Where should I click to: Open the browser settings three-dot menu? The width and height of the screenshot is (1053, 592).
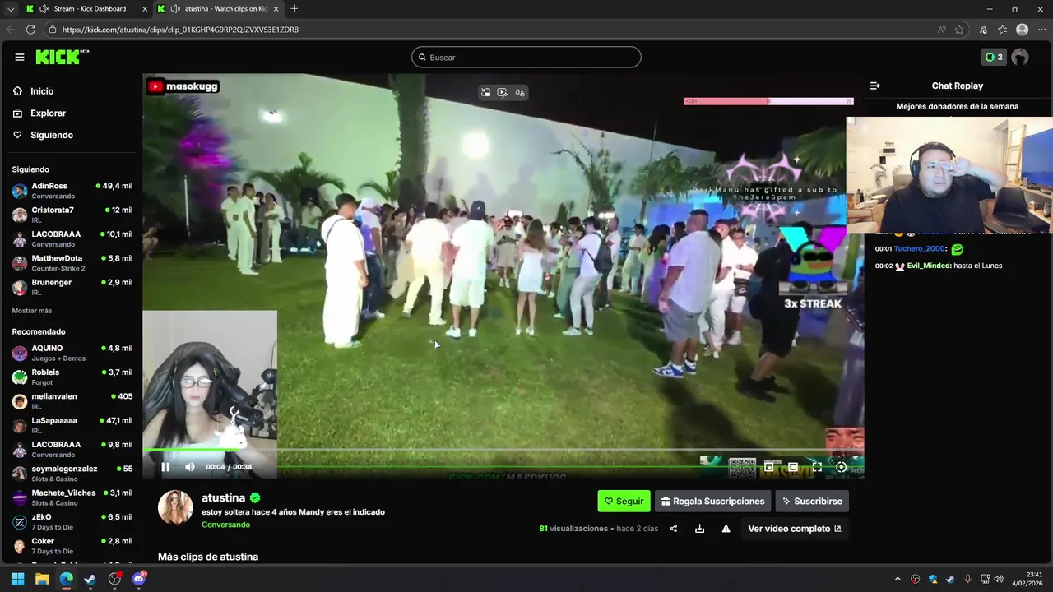point(1041,30)
